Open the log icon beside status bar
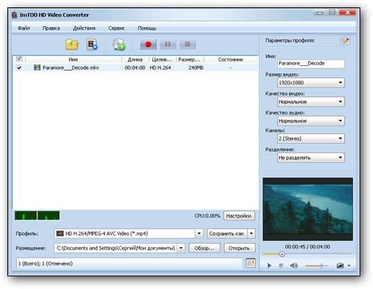Image resolution: width=373 pixels, height=289 pixels. click(250, 263)
